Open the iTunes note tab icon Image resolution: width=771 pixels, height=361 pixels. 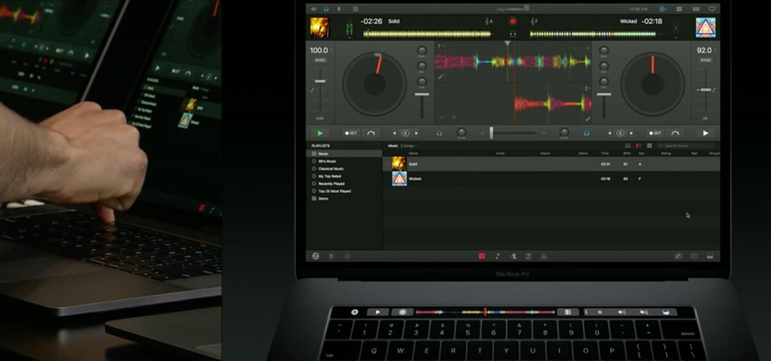pyautogui.click(x=497, y=256)
